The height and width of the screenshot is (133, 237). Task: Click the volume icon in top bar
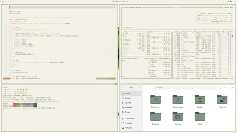click(231, 1)
